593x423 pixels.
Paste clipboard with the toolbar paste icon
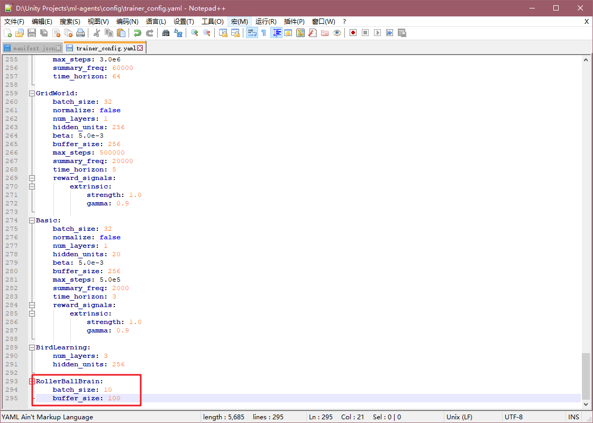click(121, 33)
